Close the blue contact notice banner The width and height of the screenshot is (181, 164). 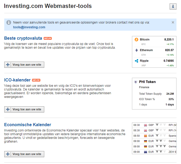point(173,22)
